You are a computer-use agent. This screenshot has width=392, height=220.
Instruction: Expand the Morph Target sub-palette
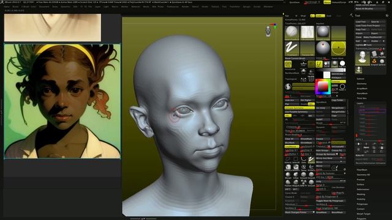[x=363, y=214]
